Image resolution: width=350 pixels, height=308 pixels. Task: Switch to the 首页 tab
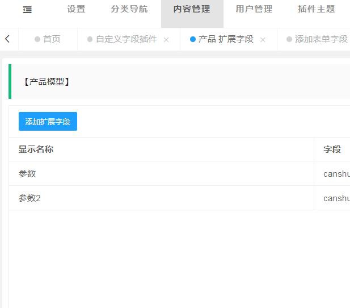point(48,39)
